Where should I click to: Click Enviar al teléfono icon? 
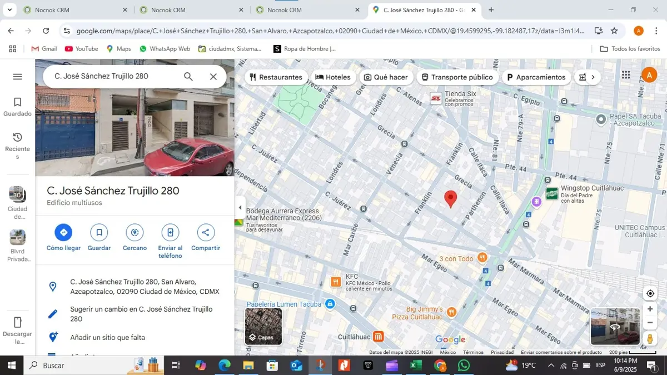click(170, 232)
